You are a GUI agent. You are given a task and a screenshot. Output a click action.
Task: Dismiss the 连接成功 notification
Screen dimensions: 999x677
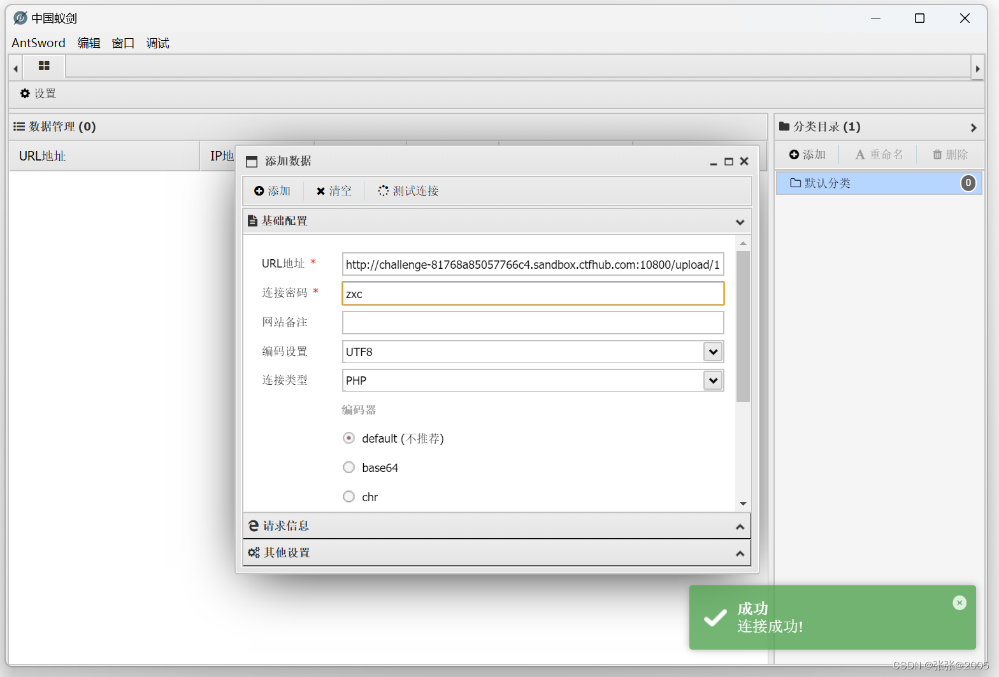click(x=959, y=602)
